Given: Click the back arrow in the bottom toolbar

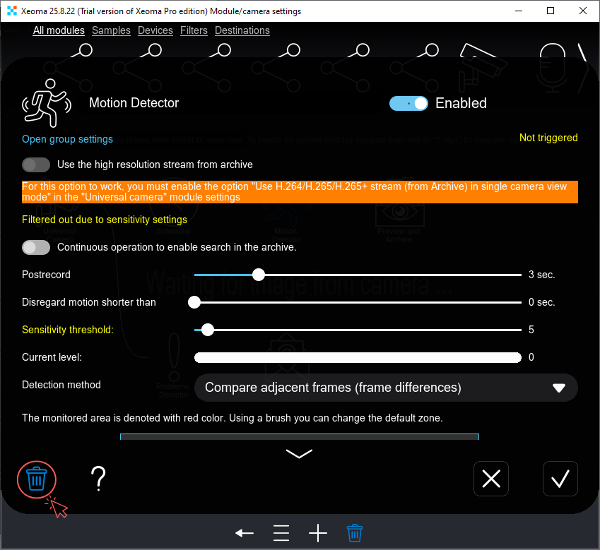Looking at the screenshot, I should click(244, 533).
